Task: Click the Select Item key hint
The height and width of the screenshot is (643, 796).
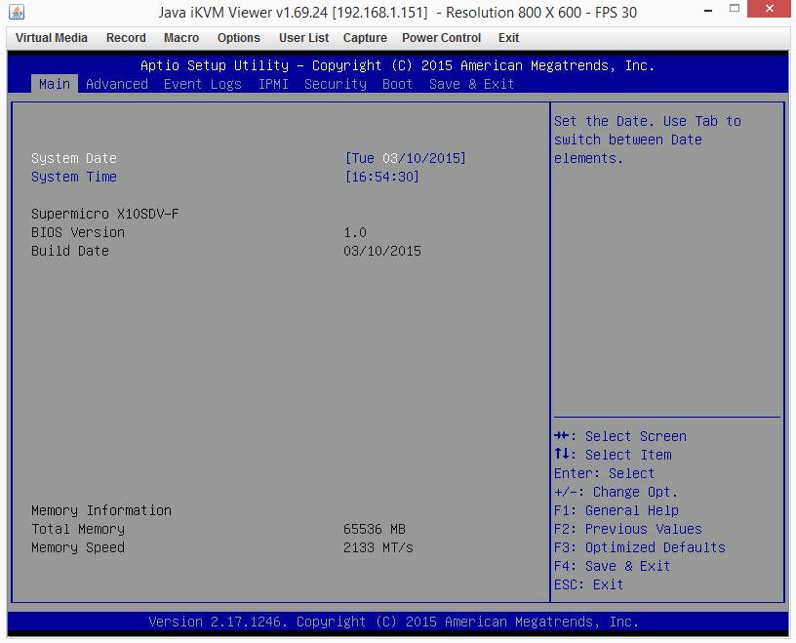Action: click(613, 455)
